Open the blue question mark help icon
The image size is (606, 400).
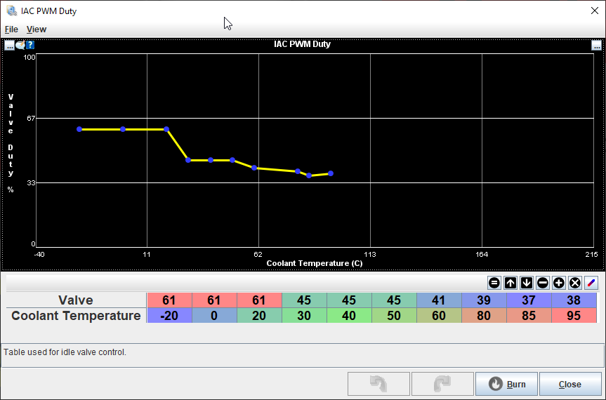click(30, 45)
